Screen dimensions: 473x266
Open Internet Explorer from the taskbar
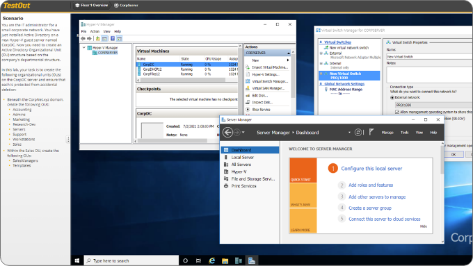(x=212, y=260)
